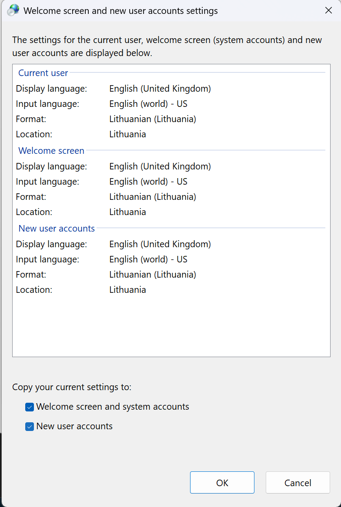Click the 'Display language:' label under Current user
341x507 pixels.
[x=51, y=89]
